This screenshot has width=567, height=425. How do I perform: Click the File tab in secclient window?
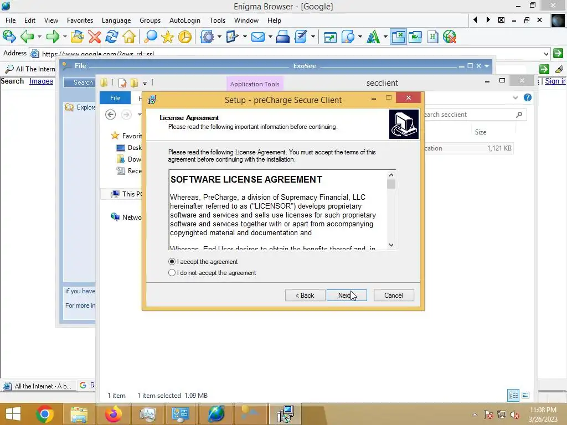point(115,98)
